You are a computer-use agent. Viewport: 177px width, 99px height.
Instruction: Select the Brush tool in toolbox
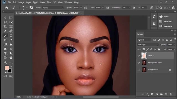(x=5, y=35)
